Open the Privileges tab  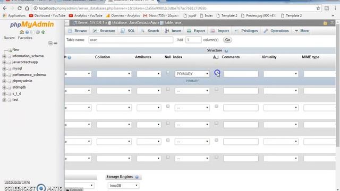246,31
